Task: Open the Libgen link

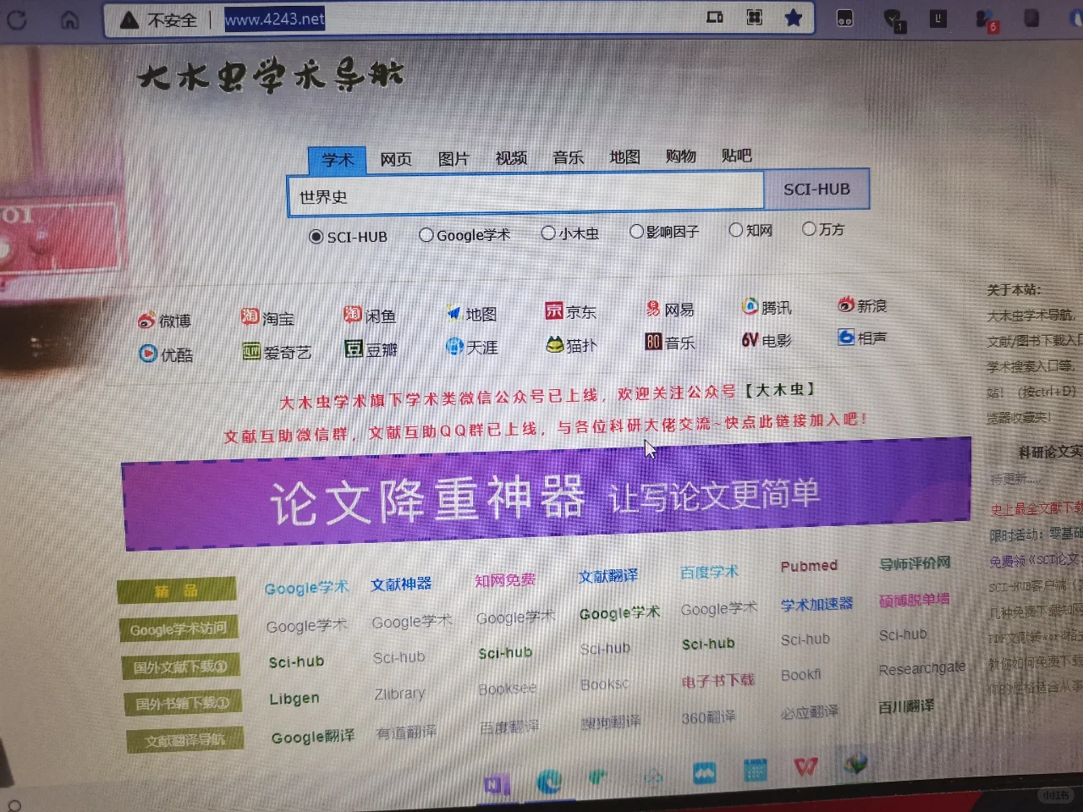Action: (294, 699)
